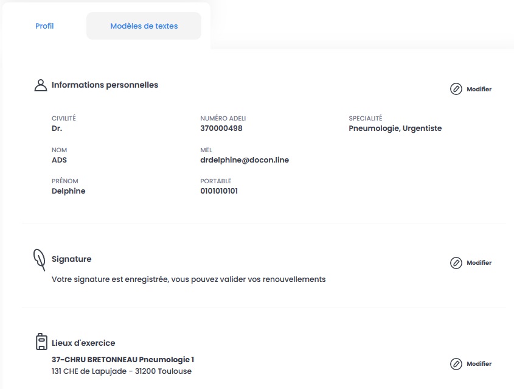
Task: Click the first name Delphine
Action: 69,191
